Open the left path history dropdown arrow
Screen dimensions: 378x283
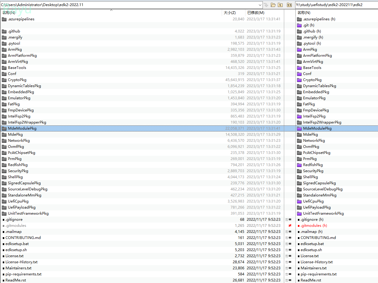coord(260,5)
